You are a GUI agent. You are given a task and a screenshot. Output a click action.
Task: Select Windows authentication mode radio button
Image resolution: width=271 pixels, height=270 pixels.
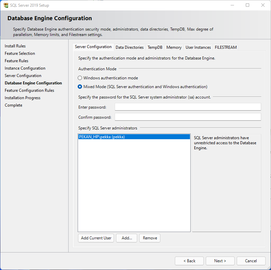coord(80,78)
